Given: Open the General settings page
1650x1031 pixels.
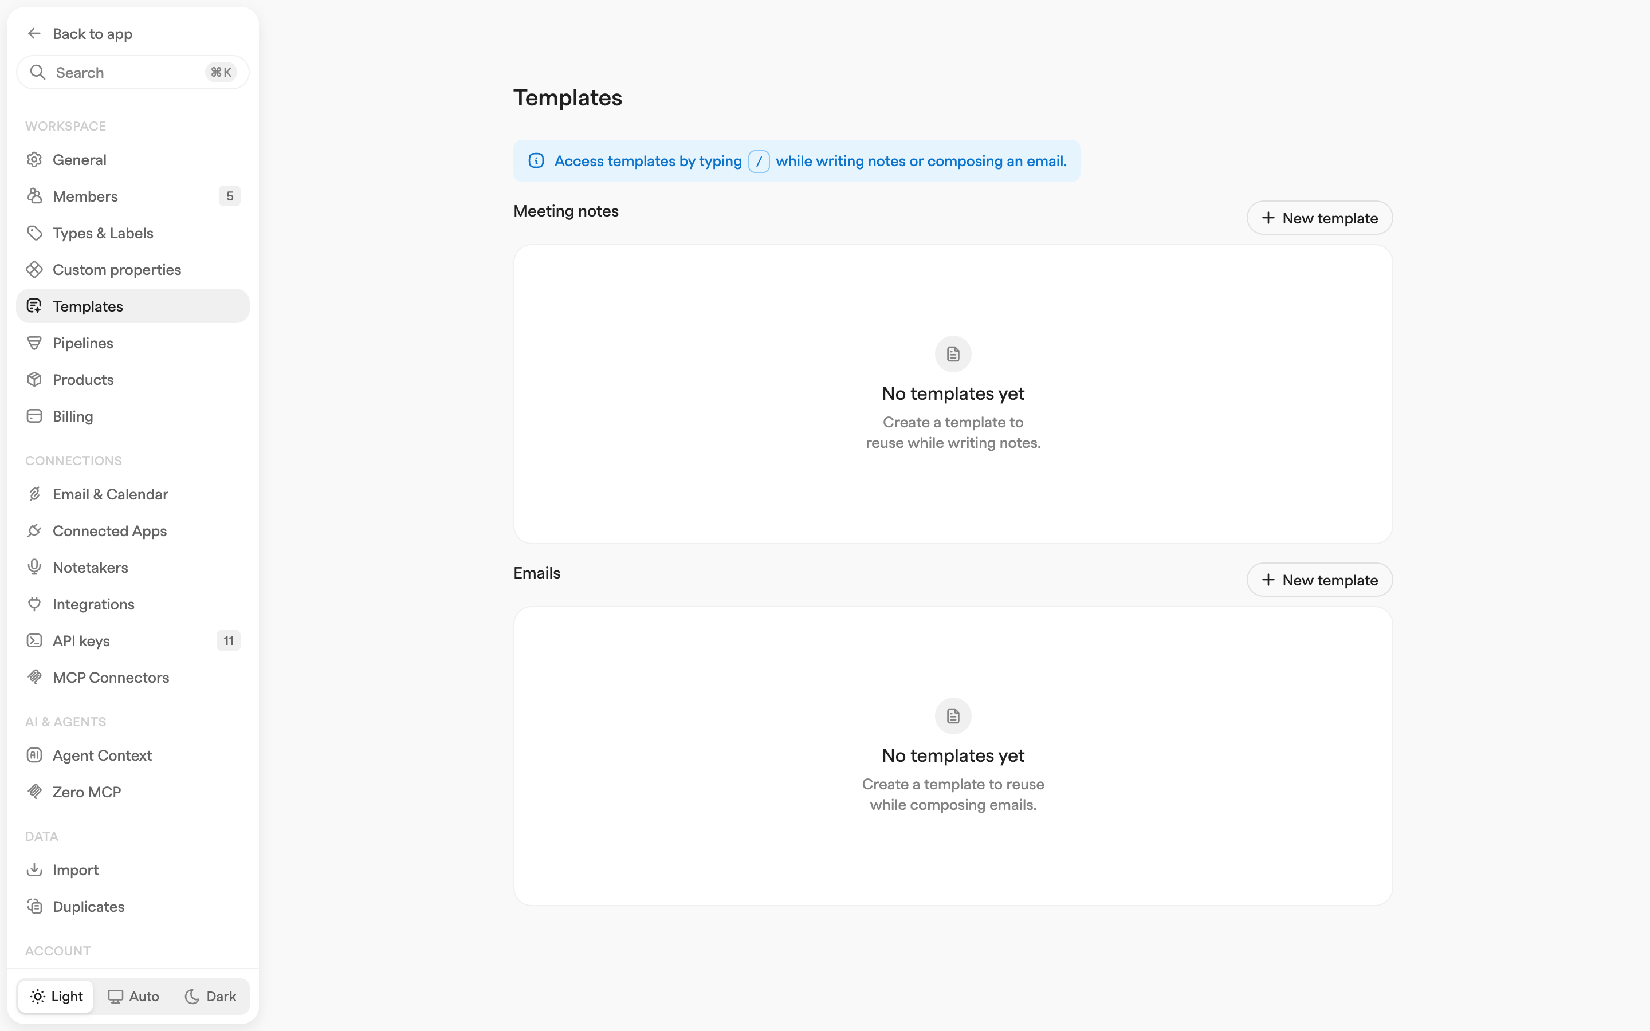Looking at the screenshot, I should [133, 160].
